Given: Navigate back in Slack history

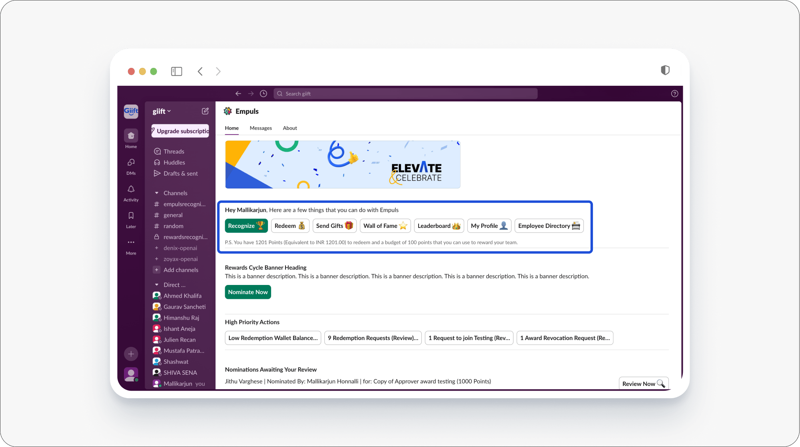Looking at the screenshot, I should click(238, 93).
